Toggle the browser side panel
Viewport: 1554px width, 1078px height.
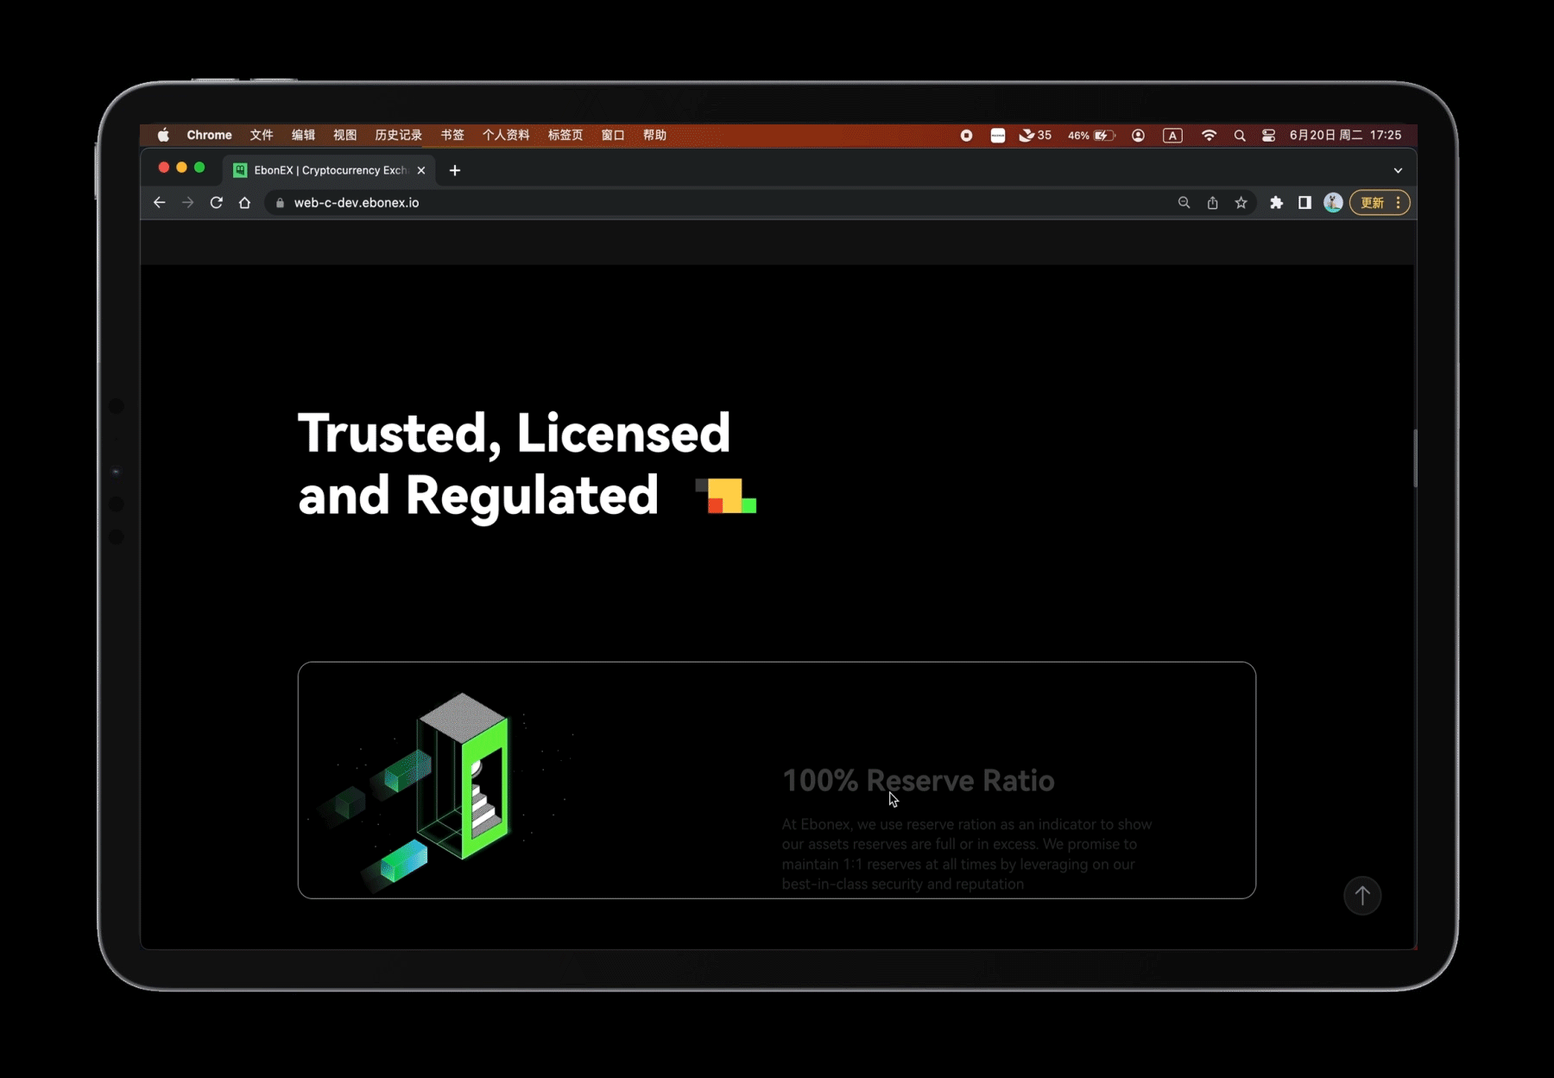click(x=1304, y=202)
